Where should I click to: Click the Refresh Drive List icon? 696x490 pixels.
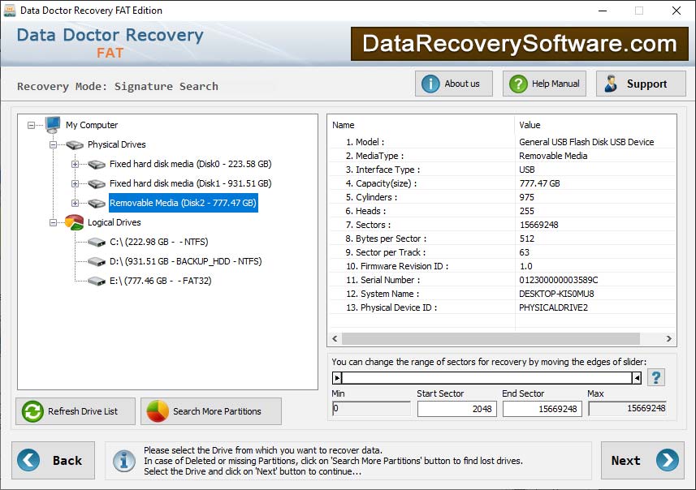pyautogui.click(x=32, y=411)
